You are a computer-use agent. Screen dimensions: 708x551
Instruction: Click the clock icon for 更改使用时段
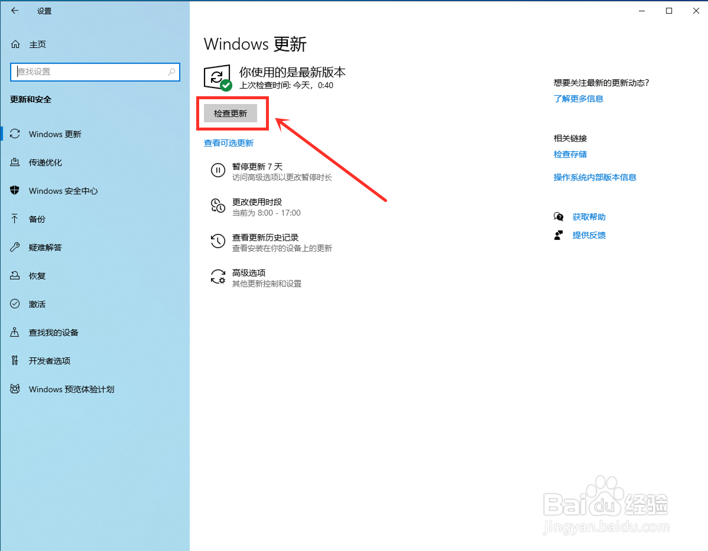click(218, 206)
